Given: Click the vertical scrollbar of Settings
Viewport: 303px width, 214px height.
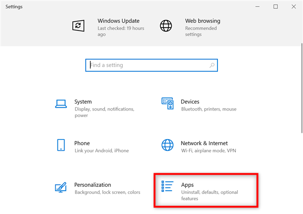Looking at the screenshot, I should tap(302, 88).
